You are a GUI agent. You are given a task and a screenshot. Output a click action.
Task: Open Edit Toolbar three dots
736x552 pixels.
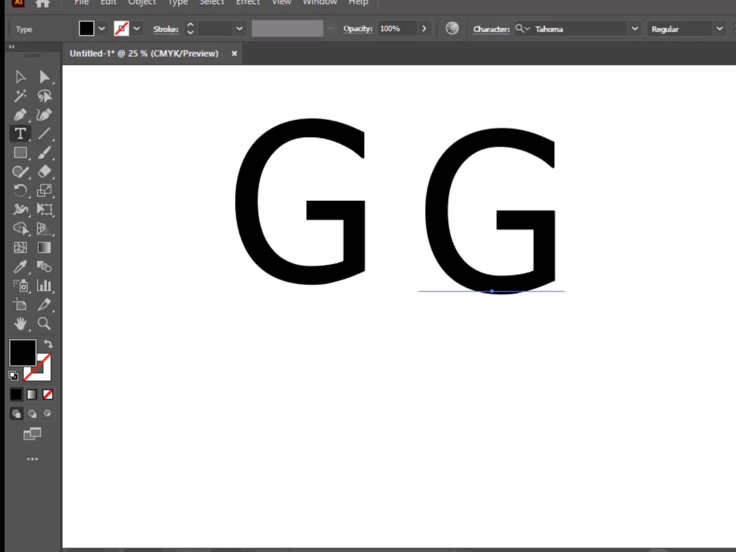click(x=32, y=459)
